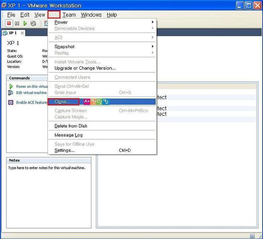The width and height of the screenshot is (263, 239).
Task: Click the Enable ACE features icon
Action: coord(11,102)
